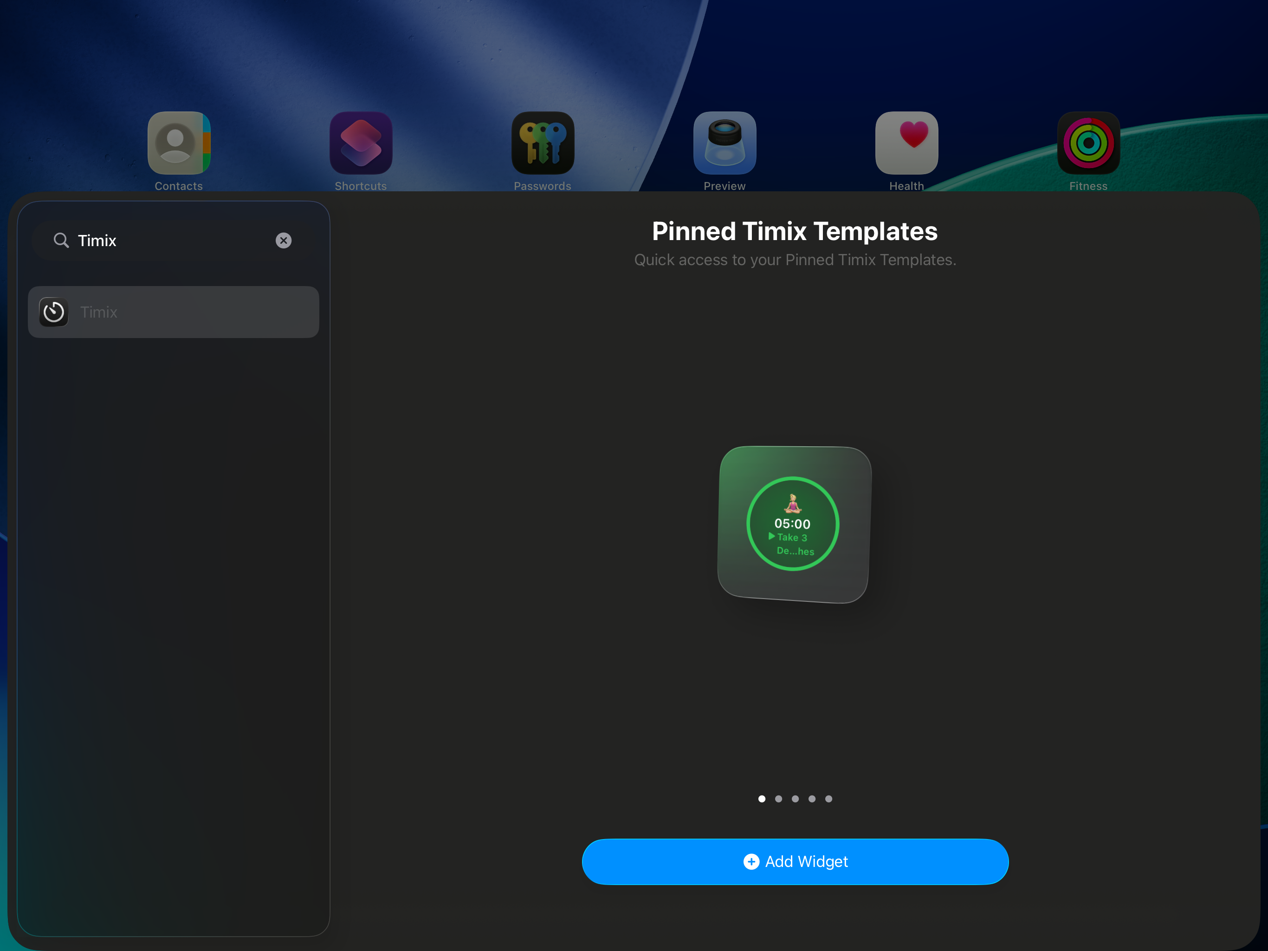The image size is (1268, 951).
Task: Click the search field containing Timix
Action: point(173,241)
